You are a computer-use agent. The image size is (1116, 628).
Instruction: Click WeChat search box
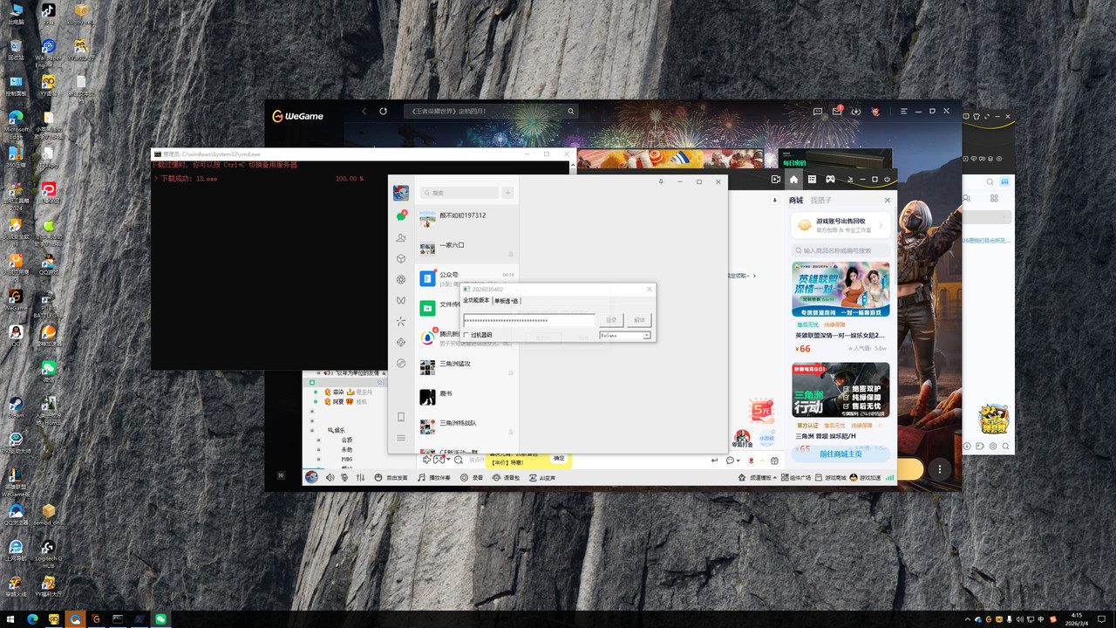click(459, 193)
